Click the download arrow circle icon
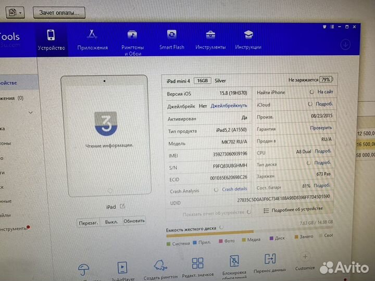Screen dimensions: 375x281 pos(345,44)
